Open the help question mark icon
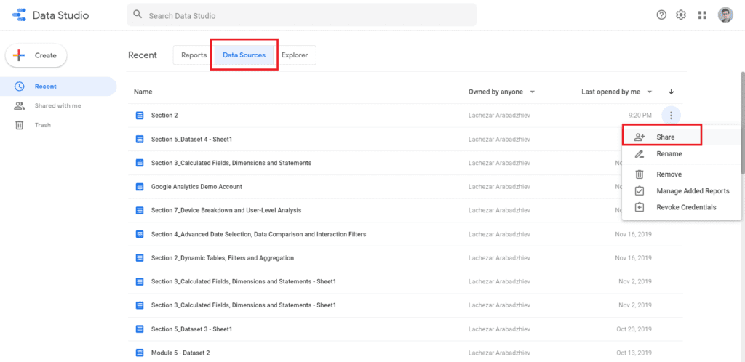This screenshot has height=362, width=745. pyautogui.click(x=661, y=15)
